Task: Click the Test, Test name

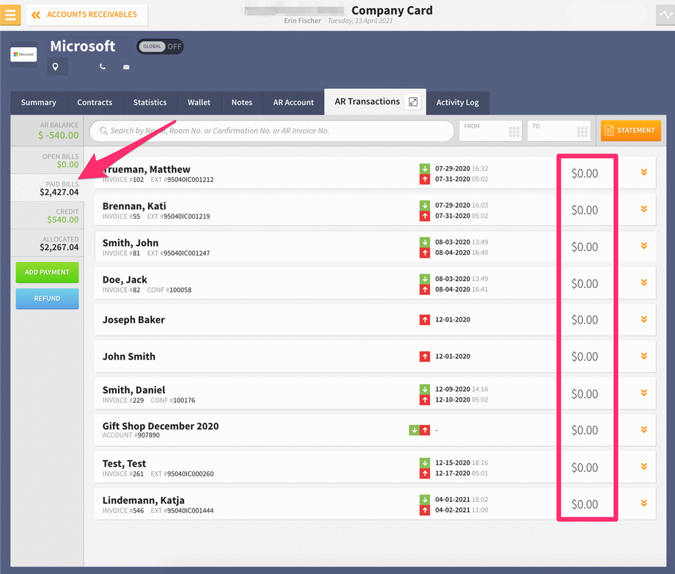Action: click(x=124, y=463)
